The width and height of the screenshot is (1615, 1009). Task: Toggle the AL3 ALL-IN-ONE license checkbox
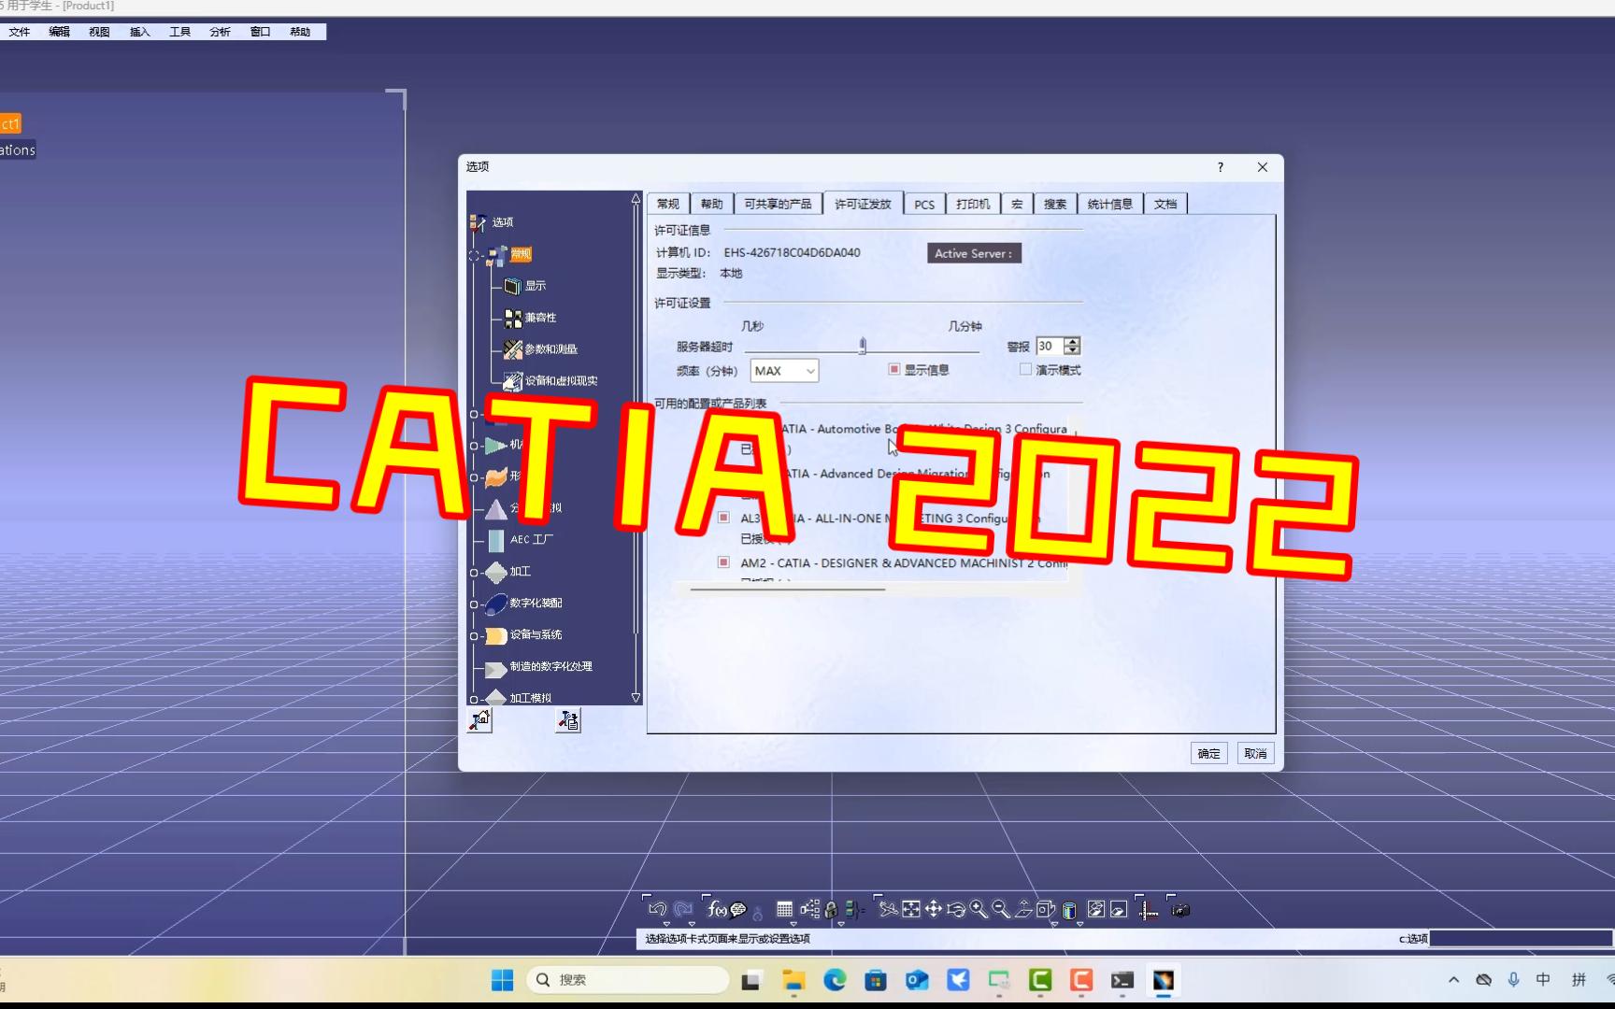(723, 518)
